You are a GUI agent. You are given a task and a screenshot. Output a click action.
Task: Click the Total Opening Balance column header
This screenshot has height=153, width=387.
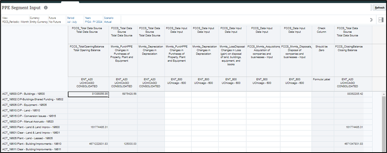coord(87,48)
